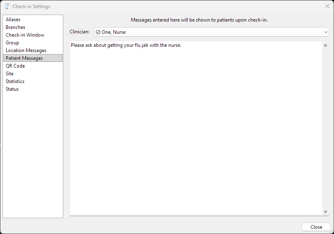The width and height of the screenshot is (334, 234).
Task: Open the QR Code settings
Action: click(x=15, y=66)
